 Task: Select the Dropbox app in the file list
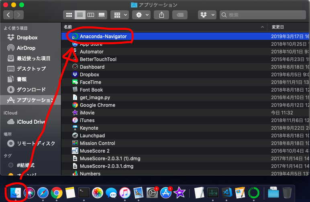185,75
